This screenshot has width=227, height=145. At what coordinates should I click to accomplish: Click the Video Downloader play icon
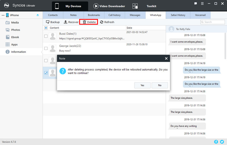(96, 6)
